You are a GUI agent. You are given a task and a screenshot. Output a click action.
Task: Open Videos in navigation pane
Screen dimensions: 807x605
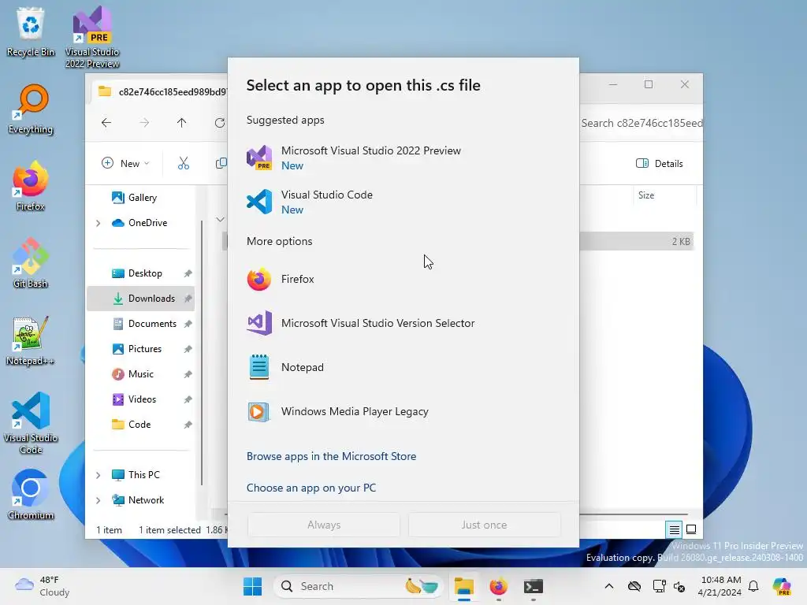click(x=142, y=399)
